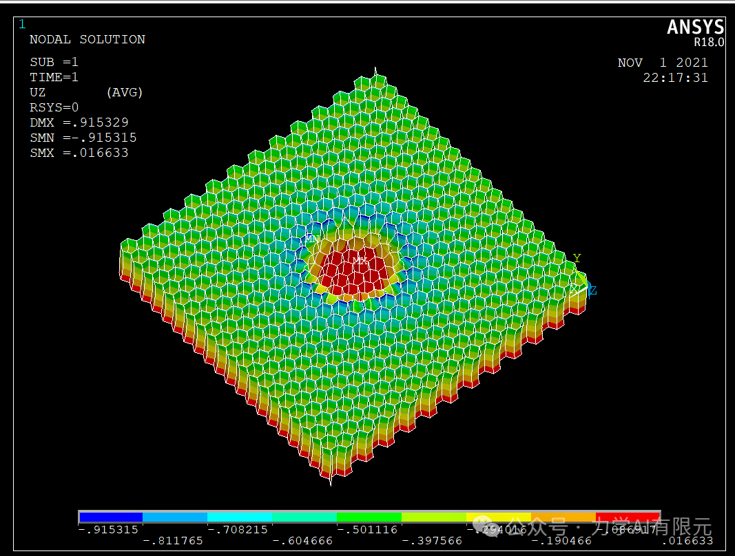
Task: Click the -.190466 legend value
Action: click(561, 541)
